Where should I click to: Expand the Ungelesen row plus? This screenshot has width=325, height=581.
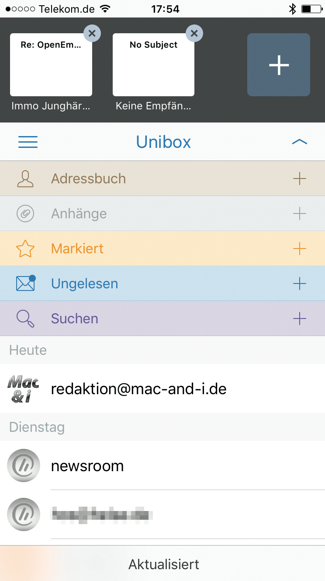299,283
